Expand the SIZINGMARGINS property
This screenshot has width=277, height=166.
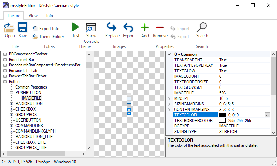169,104
